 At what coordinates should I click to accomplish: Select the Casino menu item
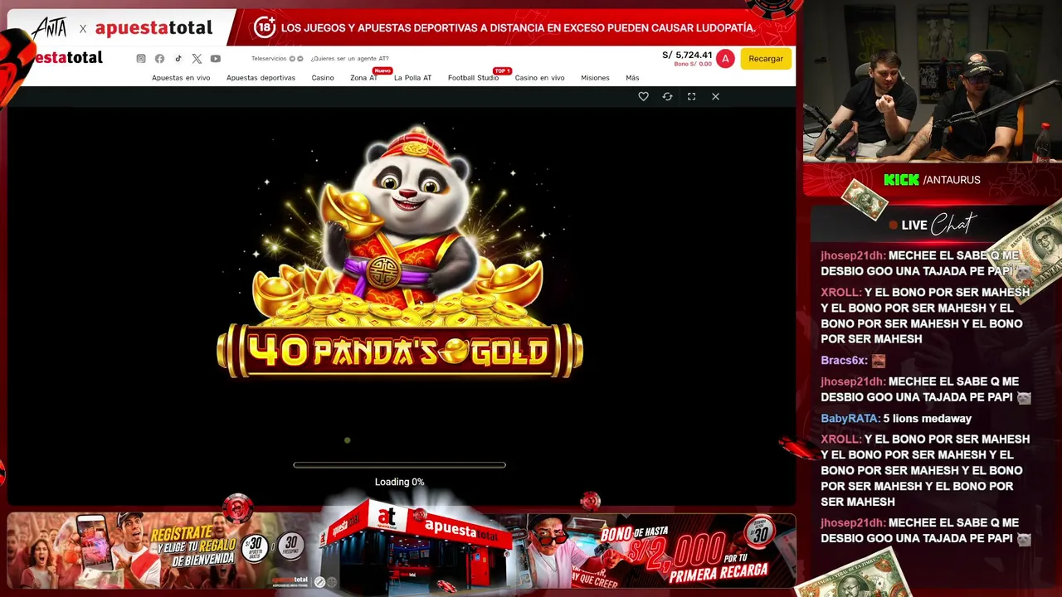click(323, 78)
